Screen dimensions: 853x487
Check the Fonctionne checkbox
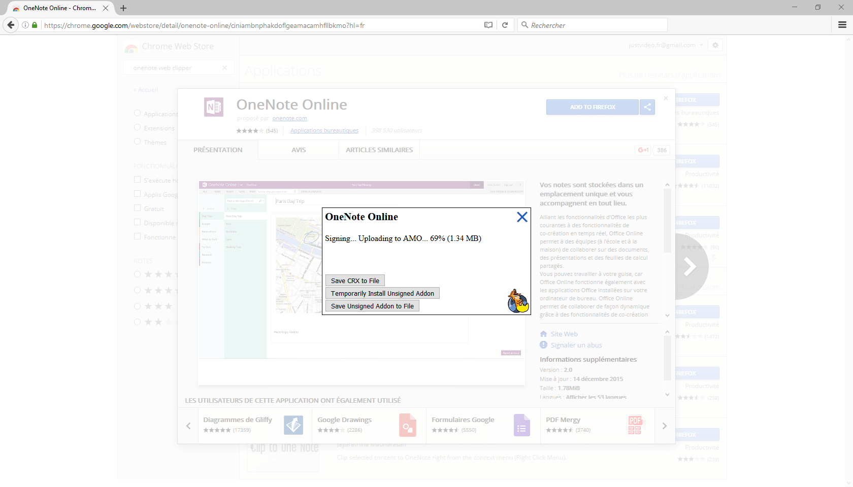pyautogui.click(x=137, y=236)
